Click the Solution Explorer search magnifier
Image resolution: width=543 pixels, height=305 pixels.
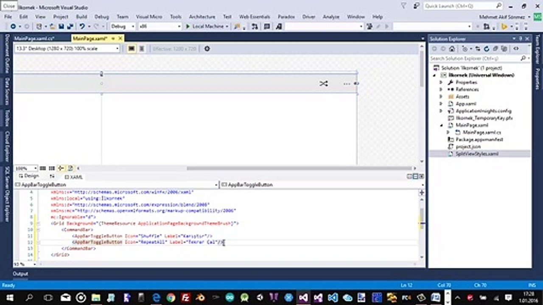[523, 58]
